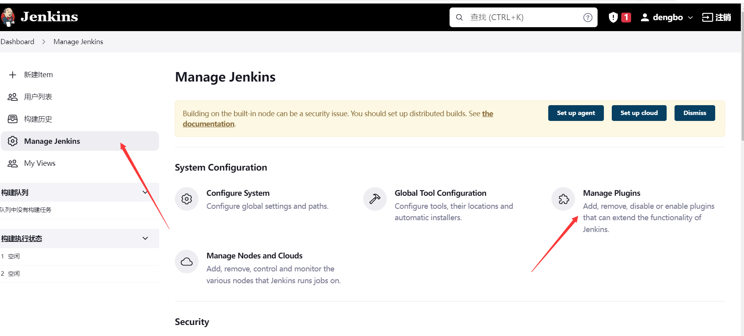Click the search magnifier icon
The width and height of the screenshot is (744, 336).
tap(459, 17)
